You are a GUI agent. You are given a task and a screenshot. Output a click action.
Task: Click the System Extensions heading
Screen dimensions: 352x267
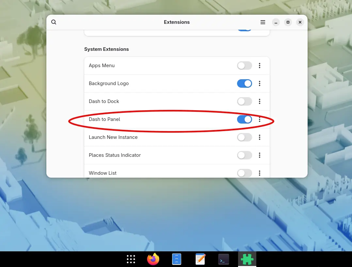(x=106, y=49)
